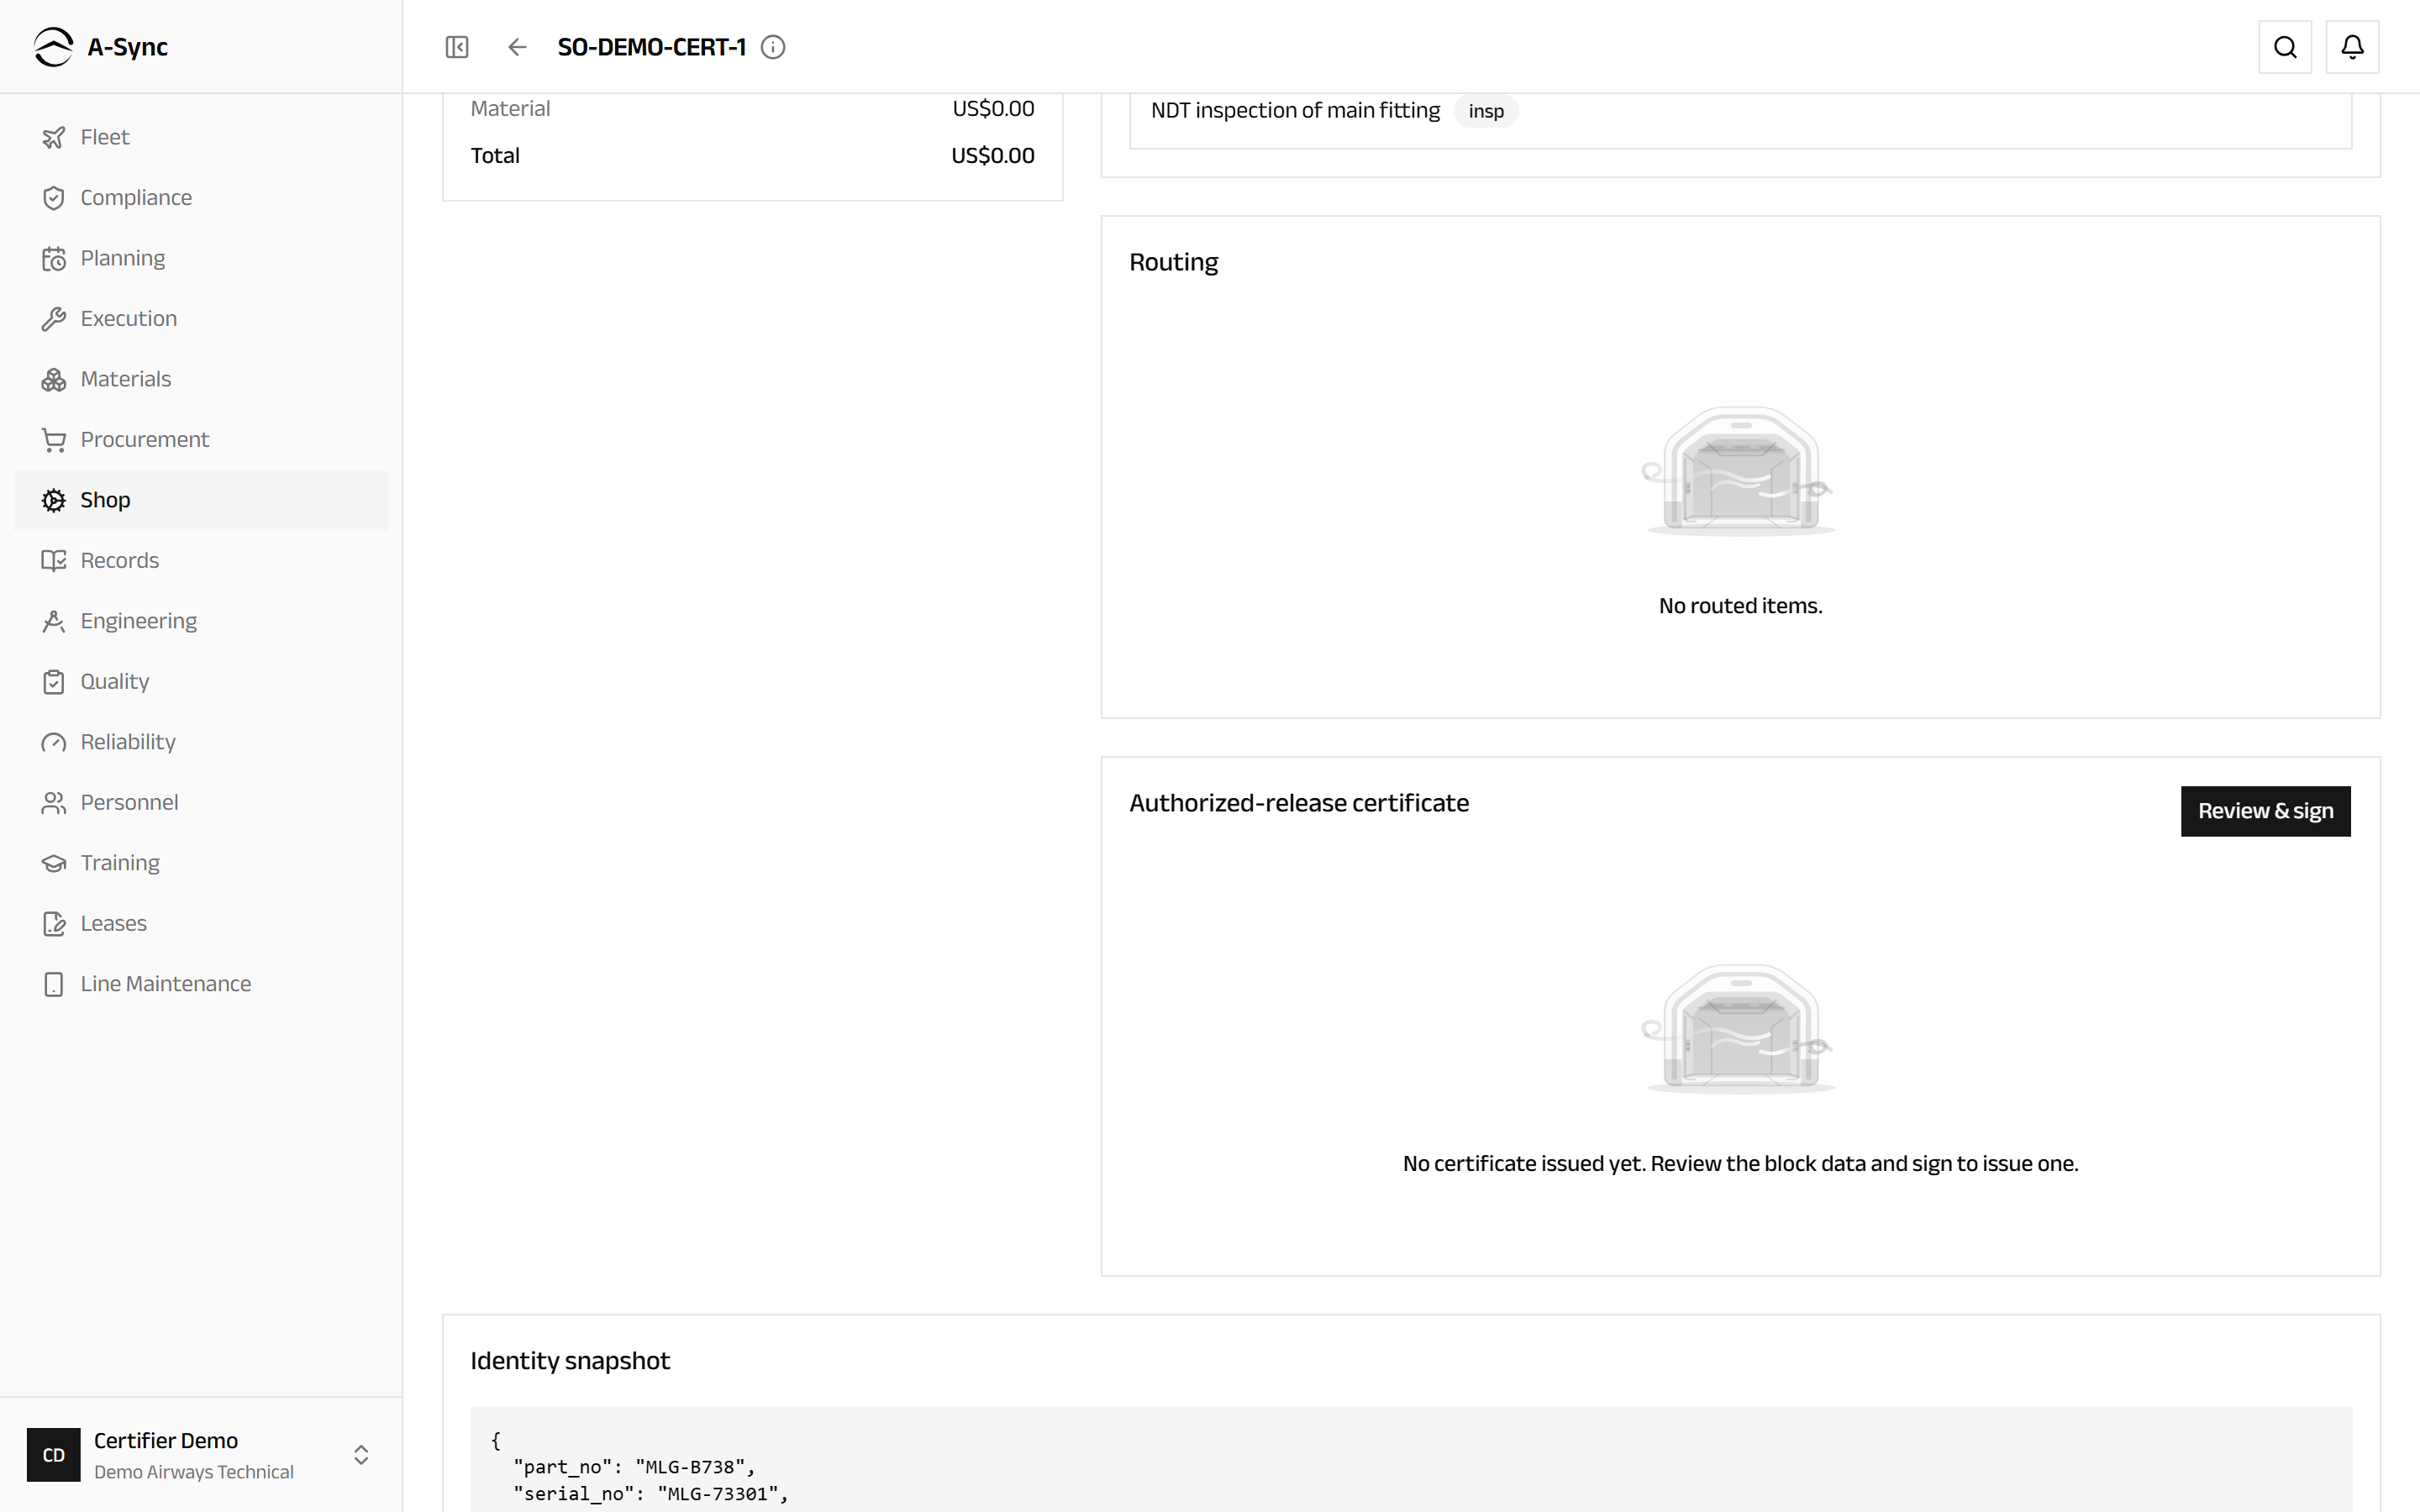Click the Identity snapshot heading
This screenshot has height=1512, width=2420.
point(570,1361)
